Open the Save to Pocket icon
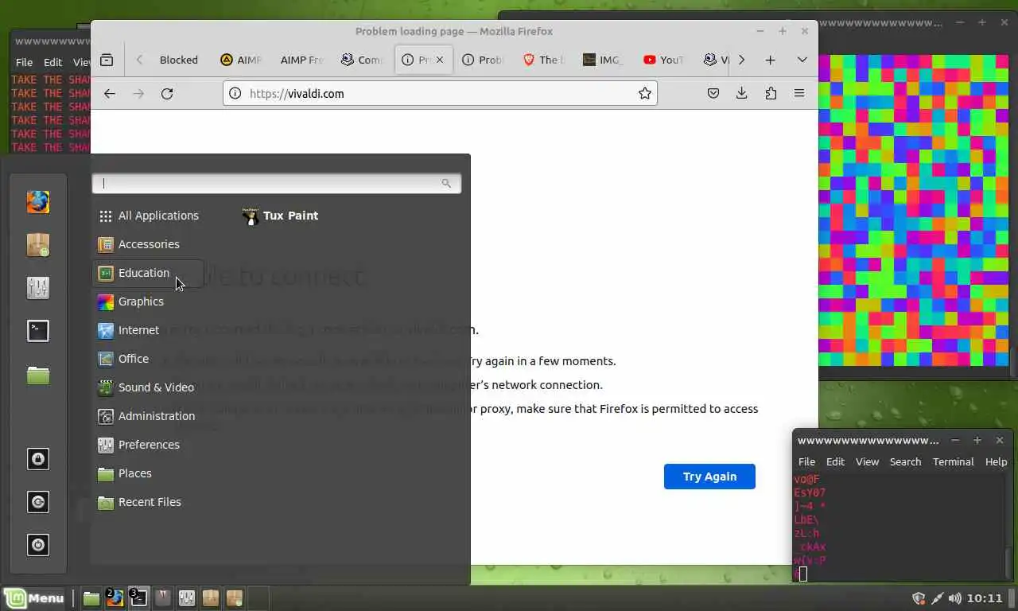Image resolution: width=1018 pixels, height=611 pixels. pyautogui.click(x=713, y=93)
